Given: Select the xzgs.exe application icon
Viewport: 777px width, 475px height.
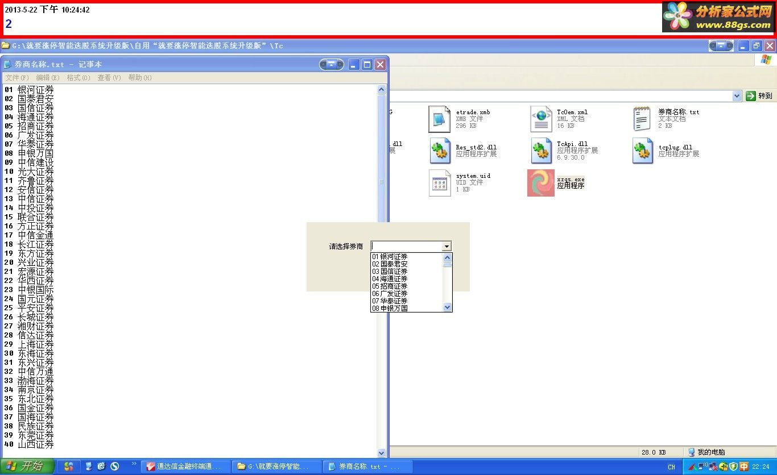Looking at the screenshot, I should point(541,183).
